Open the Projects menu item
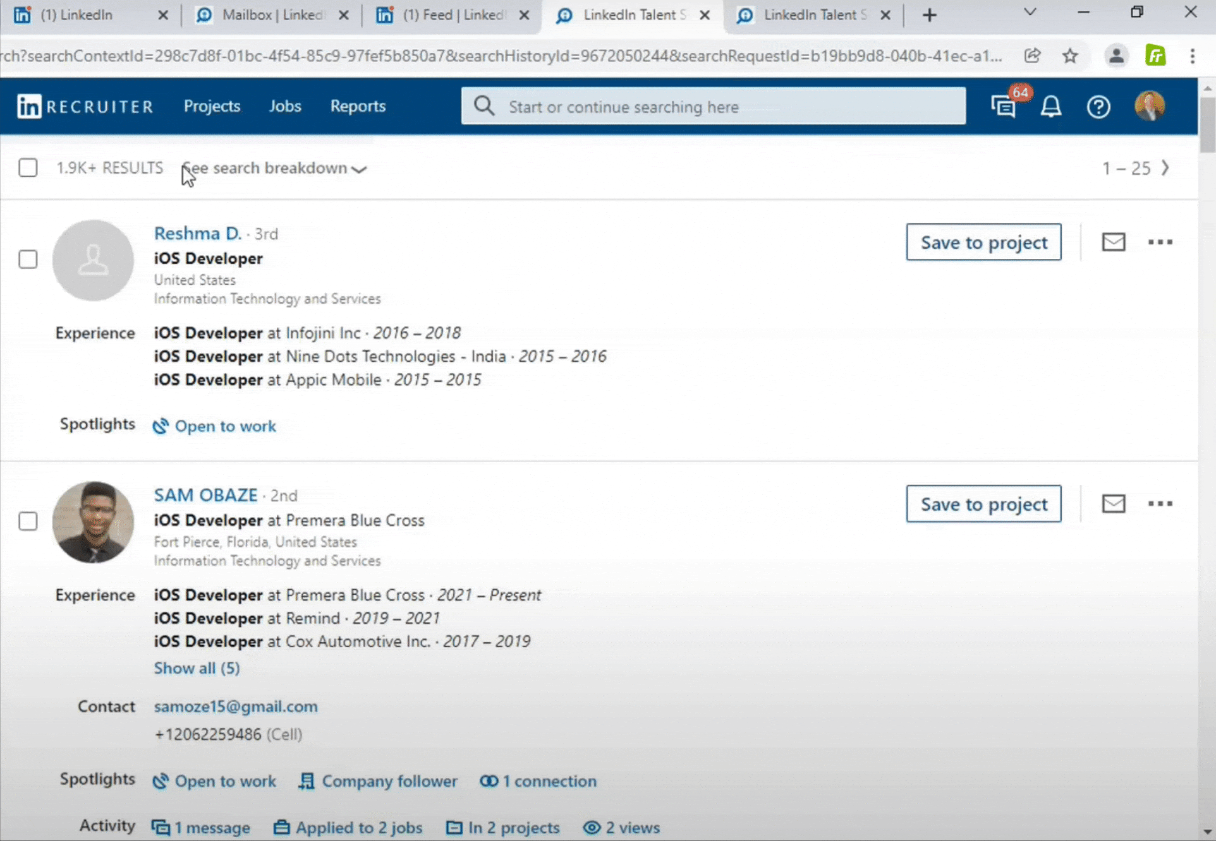Screen dimensions: 1216x841 click(212, 106)
